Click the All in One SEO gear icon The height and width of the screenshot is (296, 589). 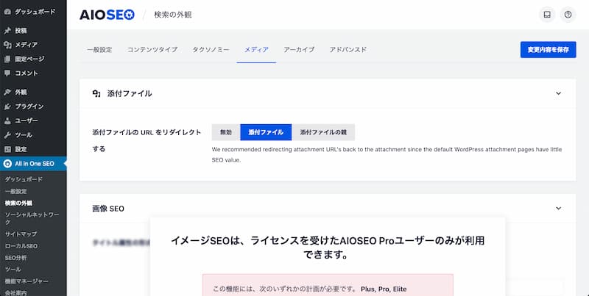(7, 164)
